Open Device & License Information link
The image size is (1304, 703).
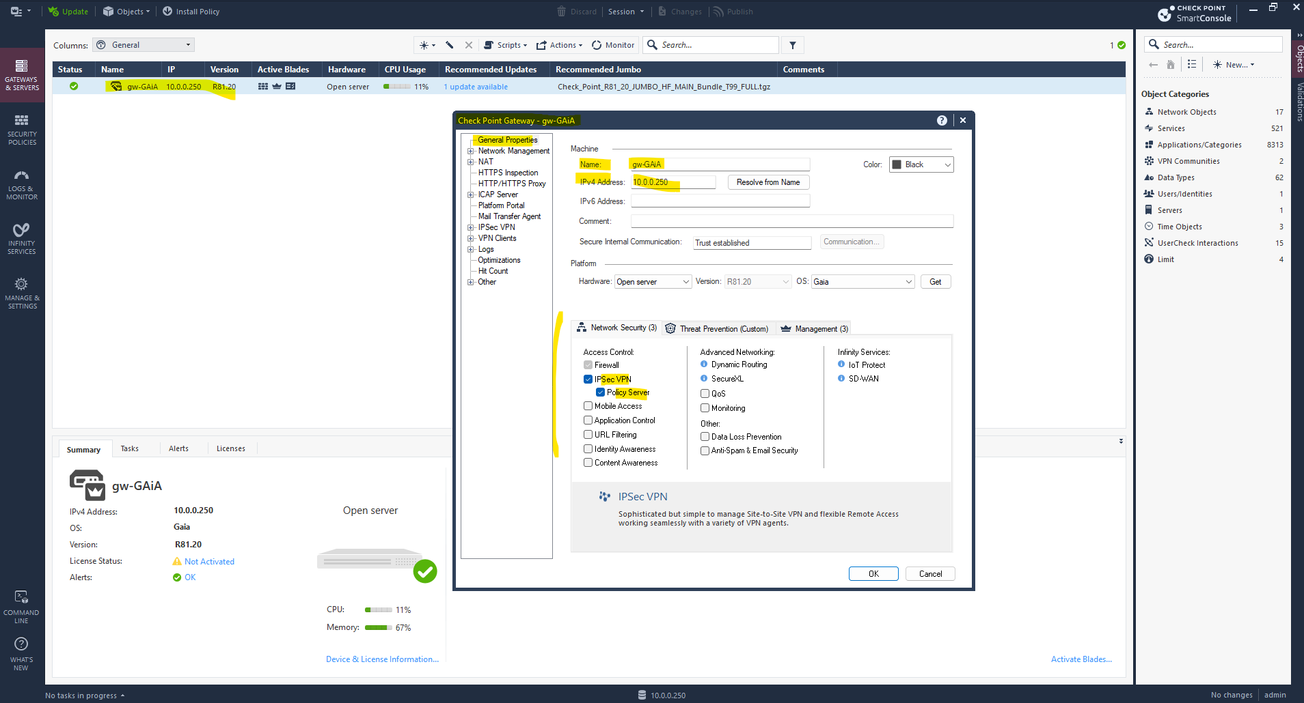click(382, 659)
